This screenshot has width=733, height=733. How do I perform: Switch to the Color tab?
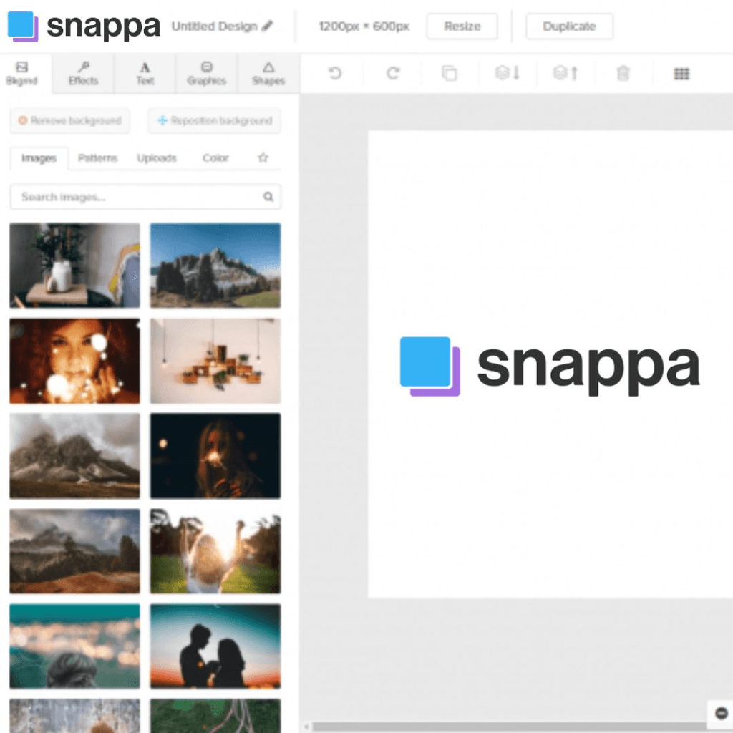tap(215, 158)
